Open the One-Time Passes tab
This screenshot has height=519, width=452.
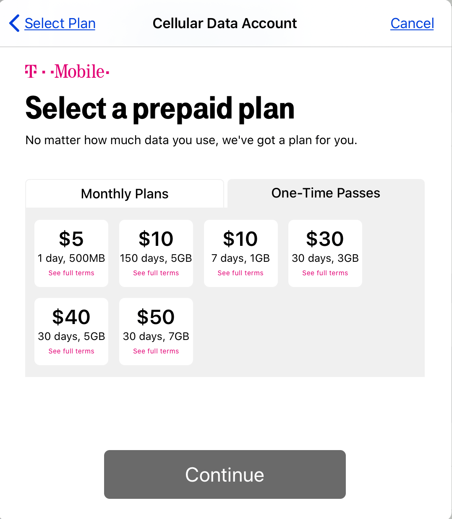[x=326, y=193]
